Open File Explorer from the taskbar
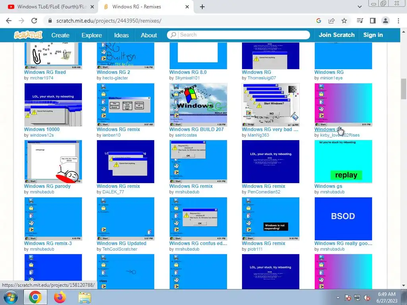407x305 pixels. click(x=85, y=297)
